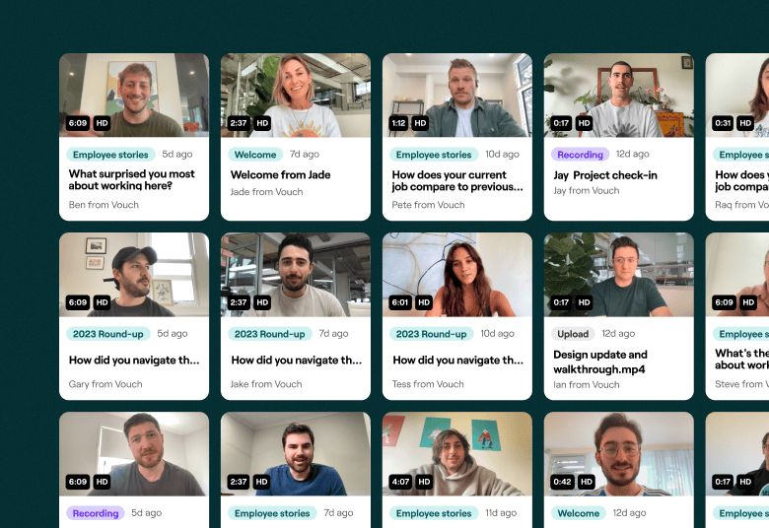Image resolution: width=769 pixels, height=528 pixels.
Task: Click the 0:17 duration badge on Jay's video
Action: (x=561, y=123)
